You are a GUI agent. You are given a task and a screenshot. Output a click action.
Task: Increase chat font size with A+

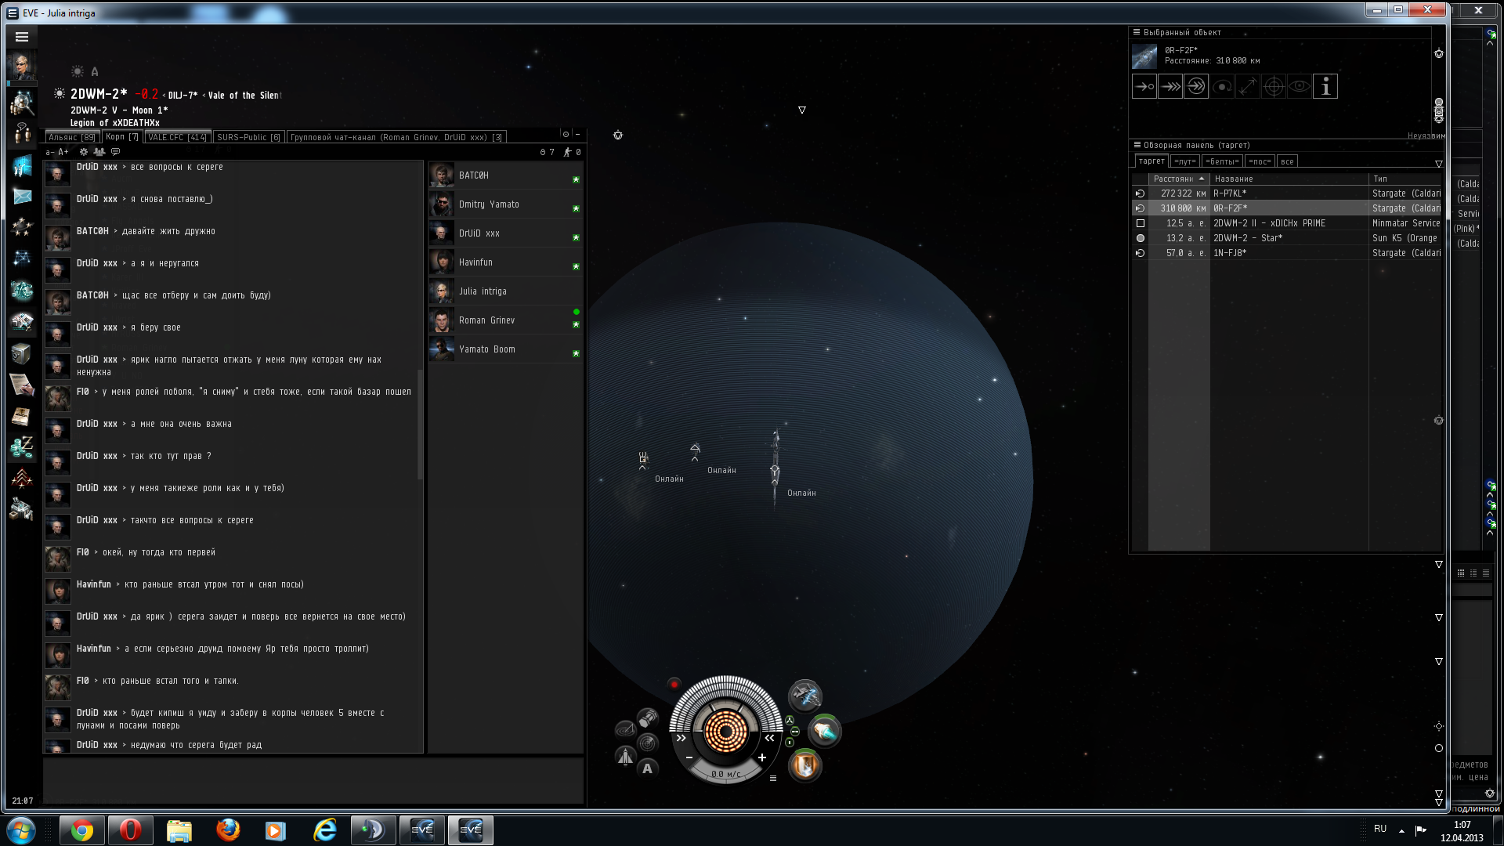[x=63, y=152]
